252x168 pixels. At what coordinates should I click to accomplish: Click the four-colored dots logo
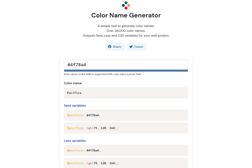pos(126,5)
